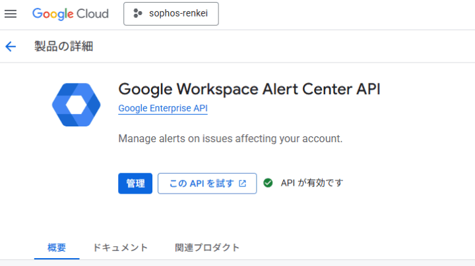Screen dimensions: 475x266
Task: Open the sophos-renkei project selector
Action: click(x=171, y=14)
